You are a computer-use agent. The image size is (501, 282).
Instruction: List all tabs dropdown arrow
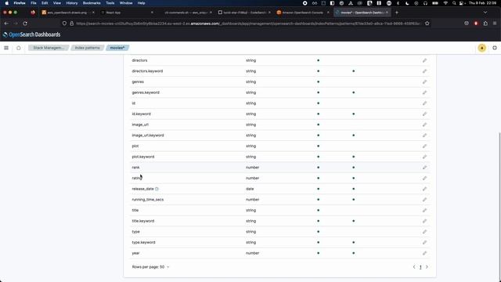(485, 13)
